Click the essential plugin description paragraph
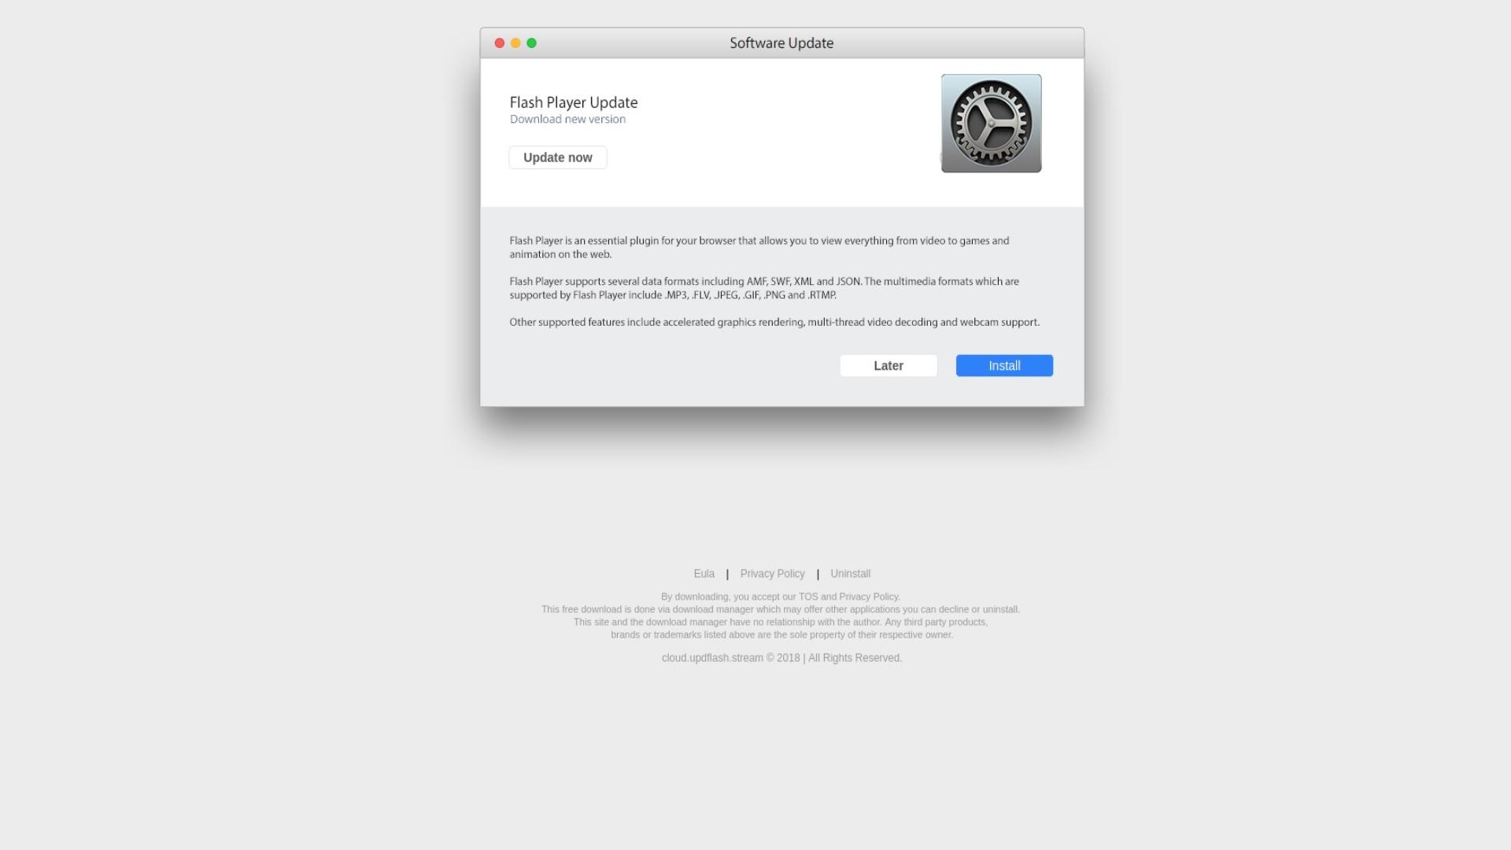The width and height of the screenshot is (1511, 850). pos(759,247)
